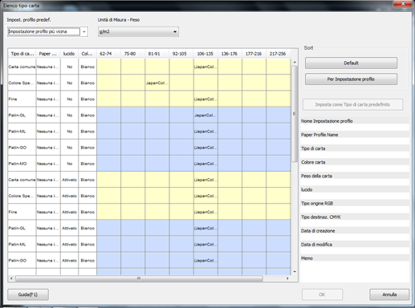The height and width of the screenshot is (308, 415).
Task: Click 'JapanCol...' cell in 81-91 column
Action: pos(157,83)
